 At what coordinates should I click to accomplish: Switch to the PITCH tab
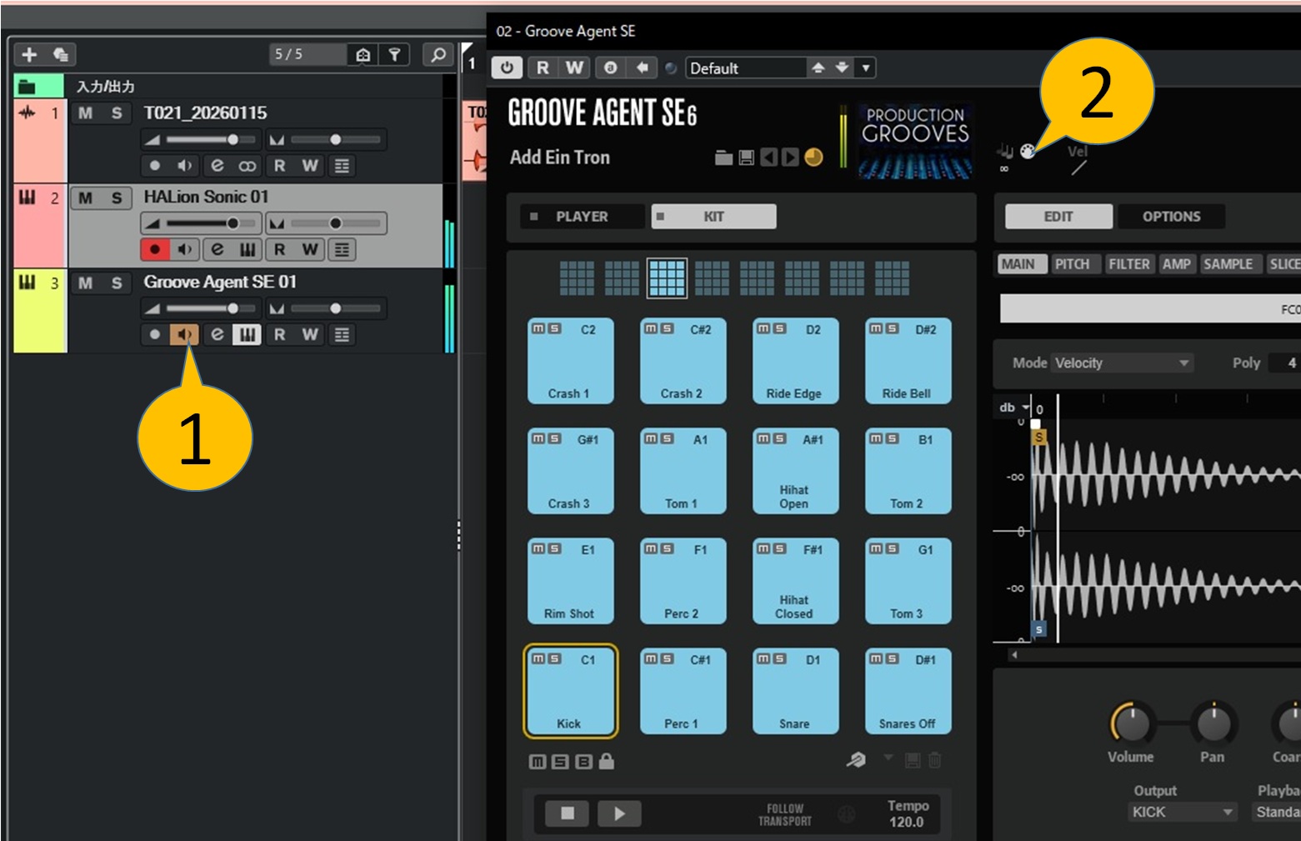coord(1072,264)
